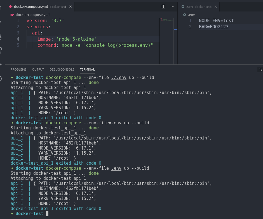Click the terminal cursor at last prompt
This screenshot has width=263, height=219.
47,214
